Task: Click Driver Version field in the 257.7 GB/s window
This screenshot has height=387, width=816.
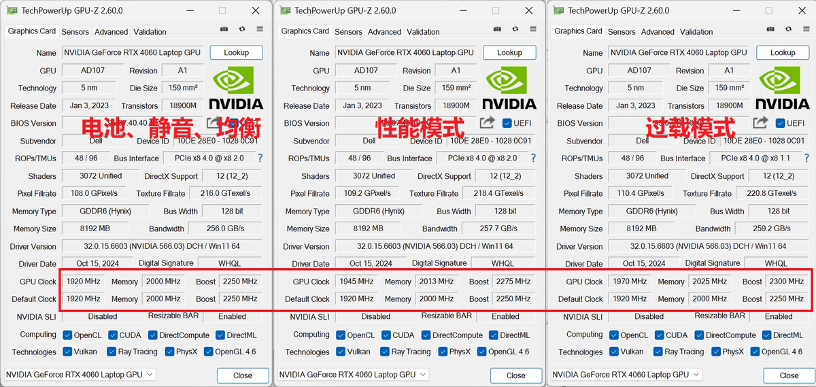Action: [x=435, y=246]
